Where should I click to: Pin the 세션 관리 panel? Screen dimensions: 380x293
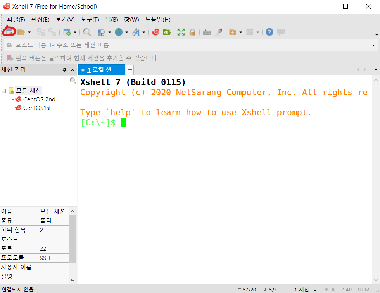[64, 70]
